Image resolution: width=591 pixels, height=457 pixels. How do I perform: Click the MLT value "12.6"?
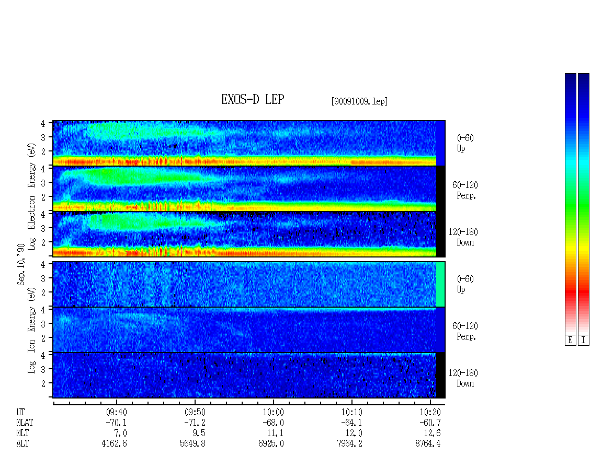point(432,433)
